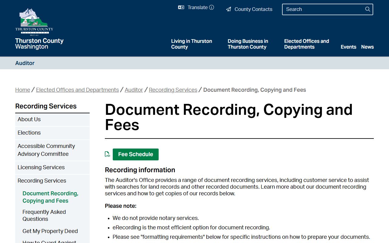Screen dimensions: 389x243
Task: Open Get My Property Deed sidebar link
Action: (x=50, y=231)
